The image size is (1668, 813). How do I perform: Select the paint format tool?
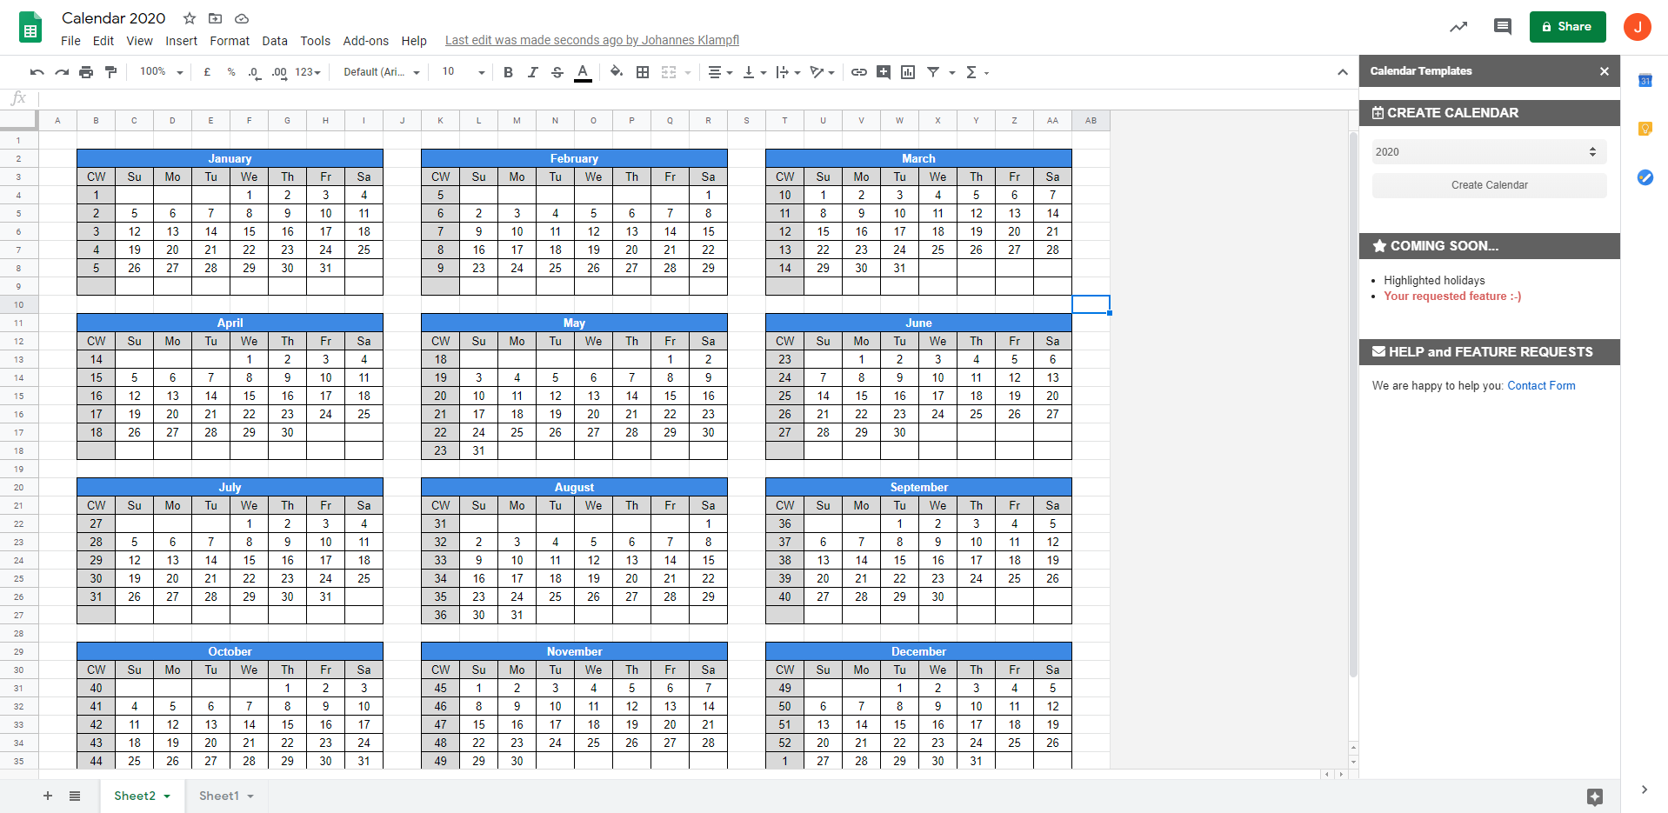tap(110, 72)
